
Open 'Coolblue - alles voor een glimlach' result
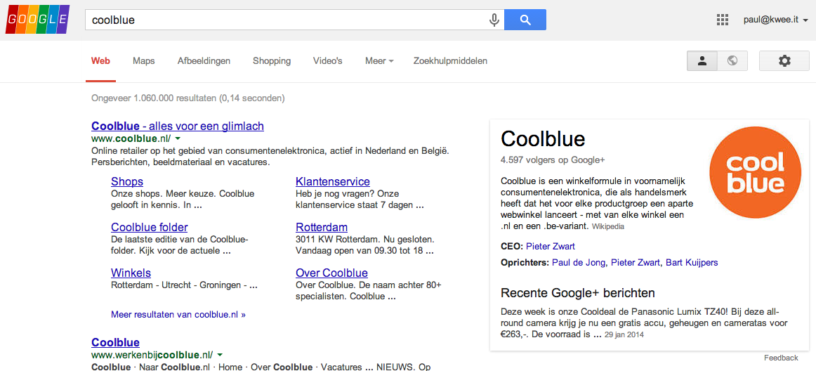pos(178,126)
